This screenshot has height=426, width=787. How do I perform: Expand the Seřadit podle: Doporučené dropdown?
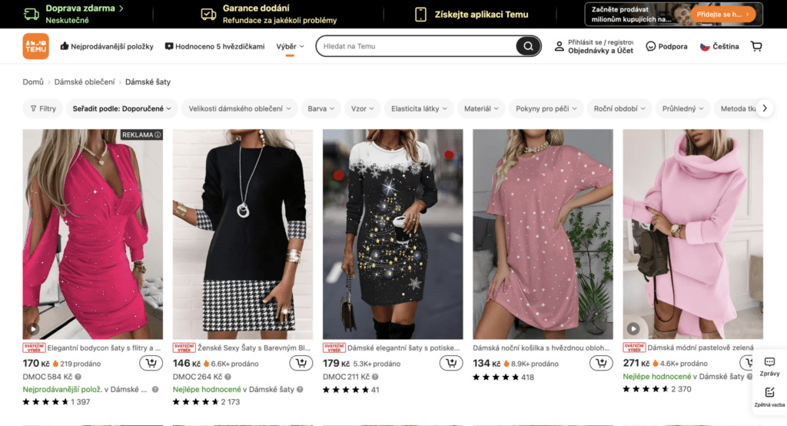click(121, 108)
